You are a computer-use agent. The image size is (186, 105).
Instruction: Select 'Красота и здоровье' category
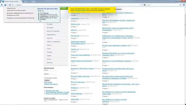point(53,31)
